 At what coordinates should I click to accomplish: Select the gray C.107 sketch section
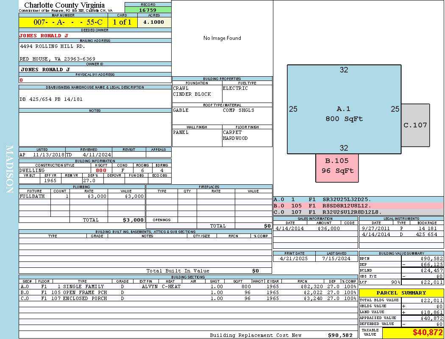click(x=415, y=125)
